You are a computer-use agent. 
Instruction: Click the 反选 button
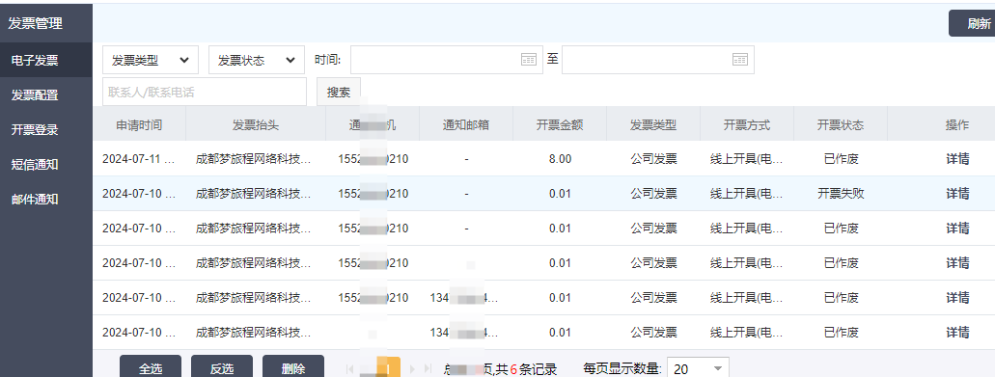click(221, 368)
